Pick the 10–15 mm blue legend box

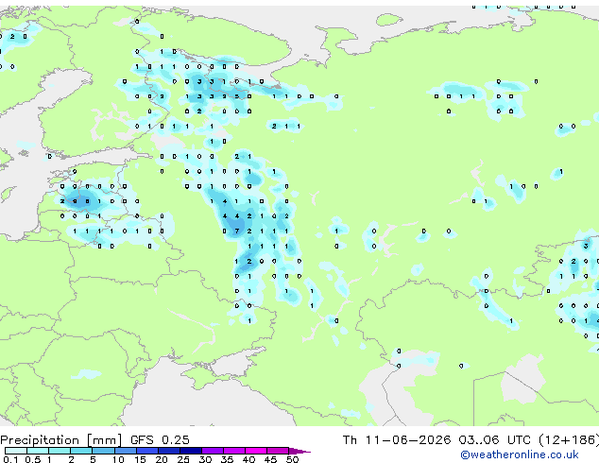[125, 451]
